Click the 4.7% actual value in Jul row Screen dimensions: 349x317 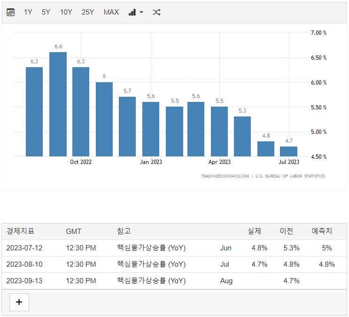point(259,264)
